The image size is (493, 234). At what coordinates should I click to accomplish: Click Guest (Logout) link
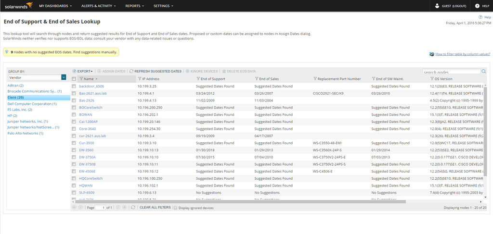[x=454, y=6]
